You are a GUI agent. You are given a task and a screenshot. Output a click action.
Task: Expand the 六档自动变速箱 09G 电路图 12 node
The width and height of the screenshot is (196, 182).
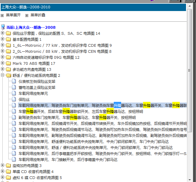[x=2, y=57]
